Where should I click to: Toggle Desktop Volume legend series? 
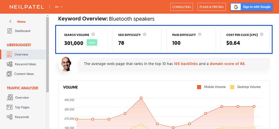tap(245, 87)
